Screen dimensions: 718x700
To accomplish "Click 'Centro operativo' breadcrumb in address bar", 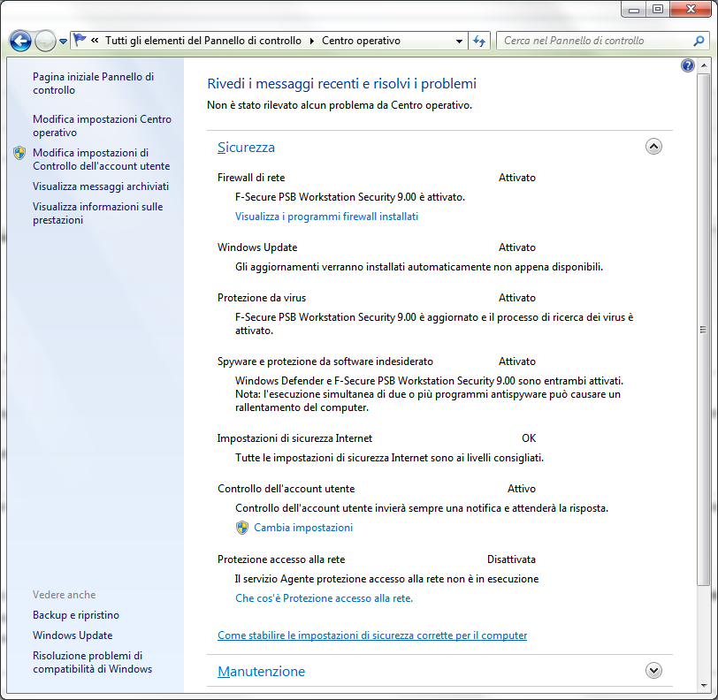I will 361,41.
